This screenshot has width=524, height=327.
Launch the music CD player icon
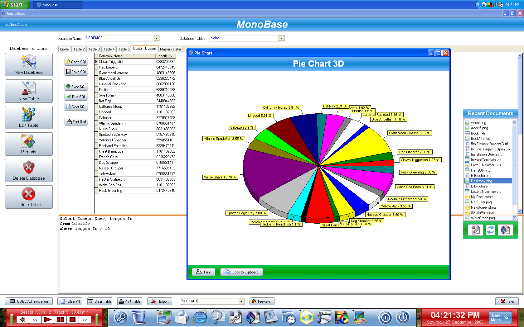tap(324, 318)
